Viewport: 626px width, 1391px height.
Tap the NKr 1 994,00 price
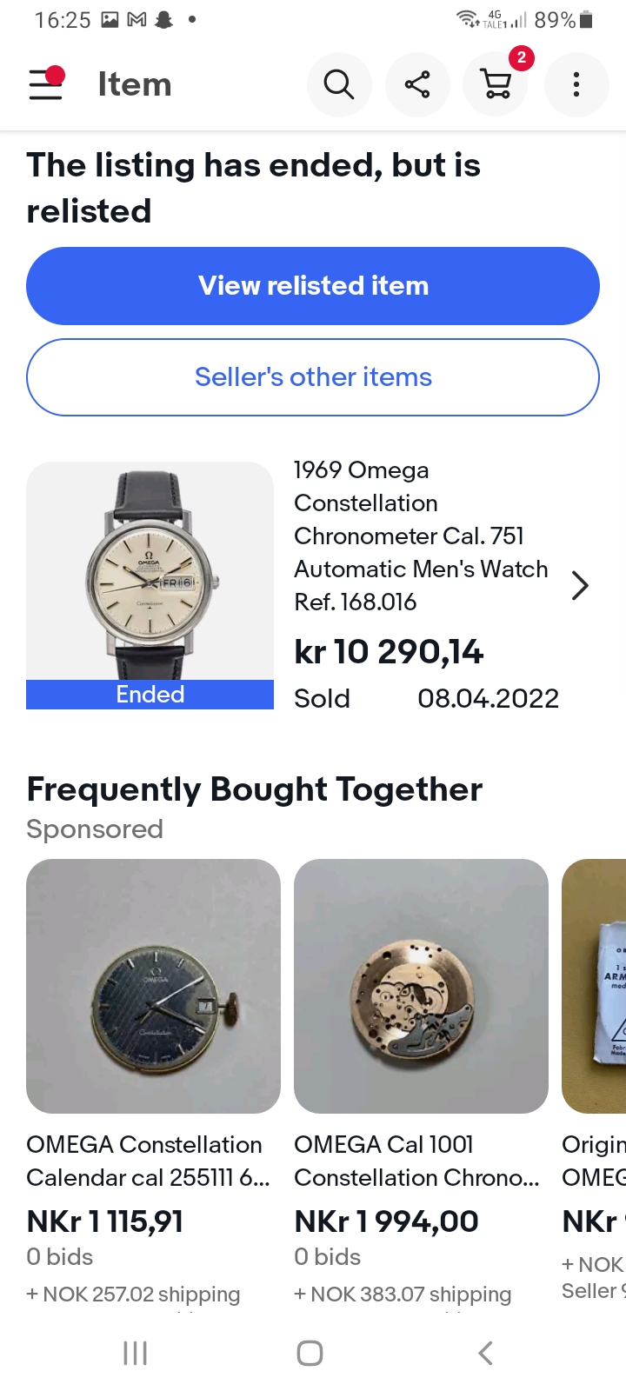[x=386, y=1221]
